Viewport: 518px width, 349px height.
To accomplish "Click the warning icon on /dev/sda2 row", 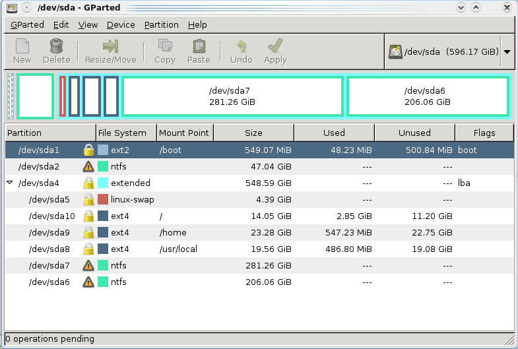I will 88,166.
